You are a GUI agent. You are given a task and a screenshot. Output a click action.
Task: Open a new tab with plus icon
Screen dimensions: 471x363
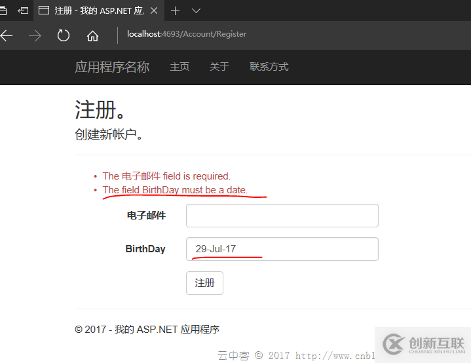[175, 11]
